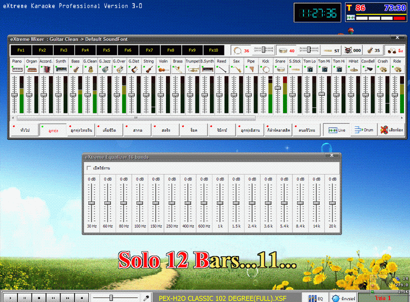Select the เพื่อชีวิต genre preset
This screenshot has height=302, width=410.
tap(109, 130)
